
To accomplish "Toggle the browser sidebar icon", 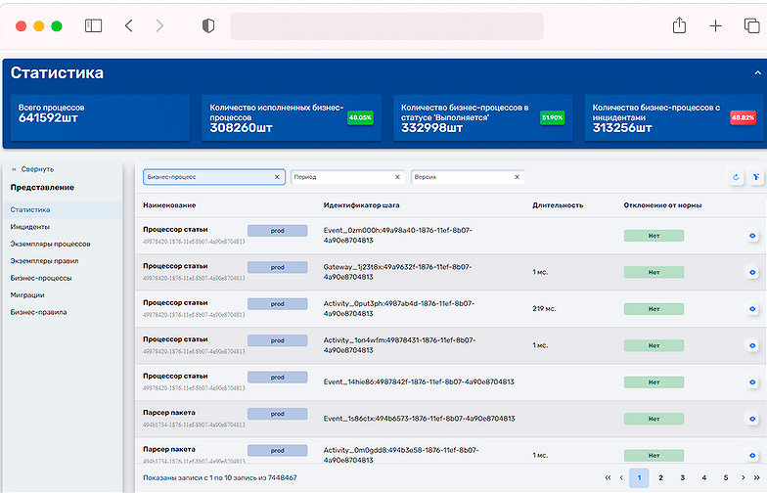I will tap(94, 25).
